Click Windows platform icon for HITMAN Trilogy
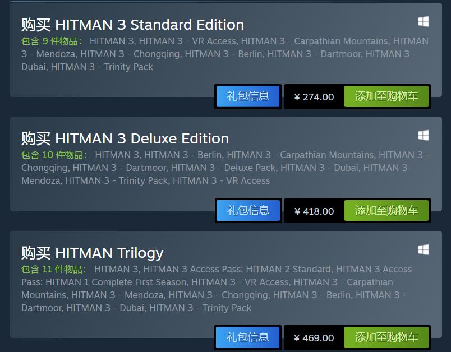Screen dimensions: 451x352 pos(423,249)
